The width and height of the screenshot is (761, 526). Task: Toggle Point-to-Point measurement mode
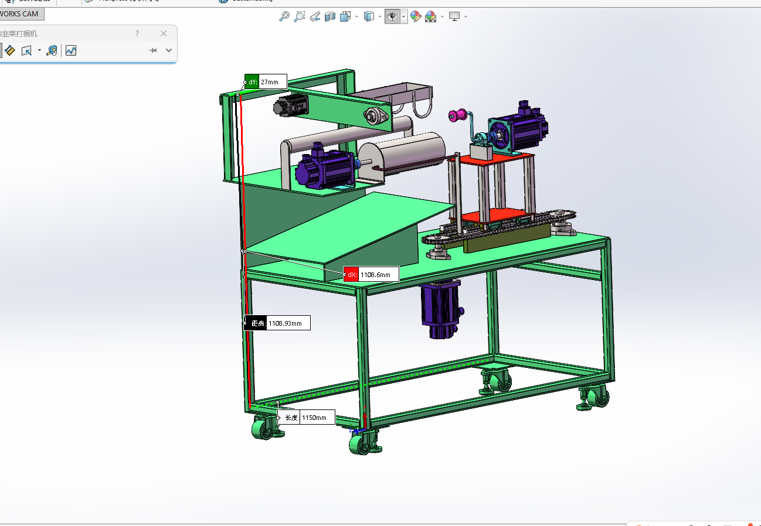click(9, 50)
